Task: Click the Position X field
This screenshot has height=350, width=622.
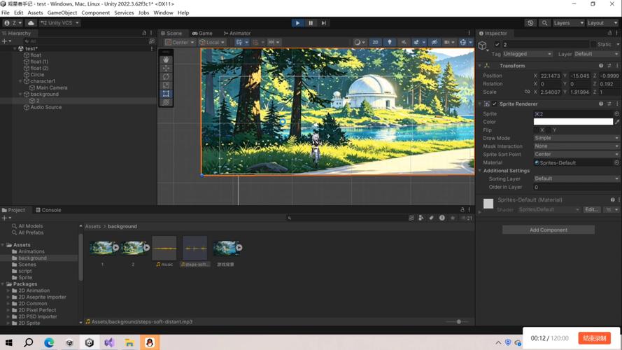Action: 550,76
